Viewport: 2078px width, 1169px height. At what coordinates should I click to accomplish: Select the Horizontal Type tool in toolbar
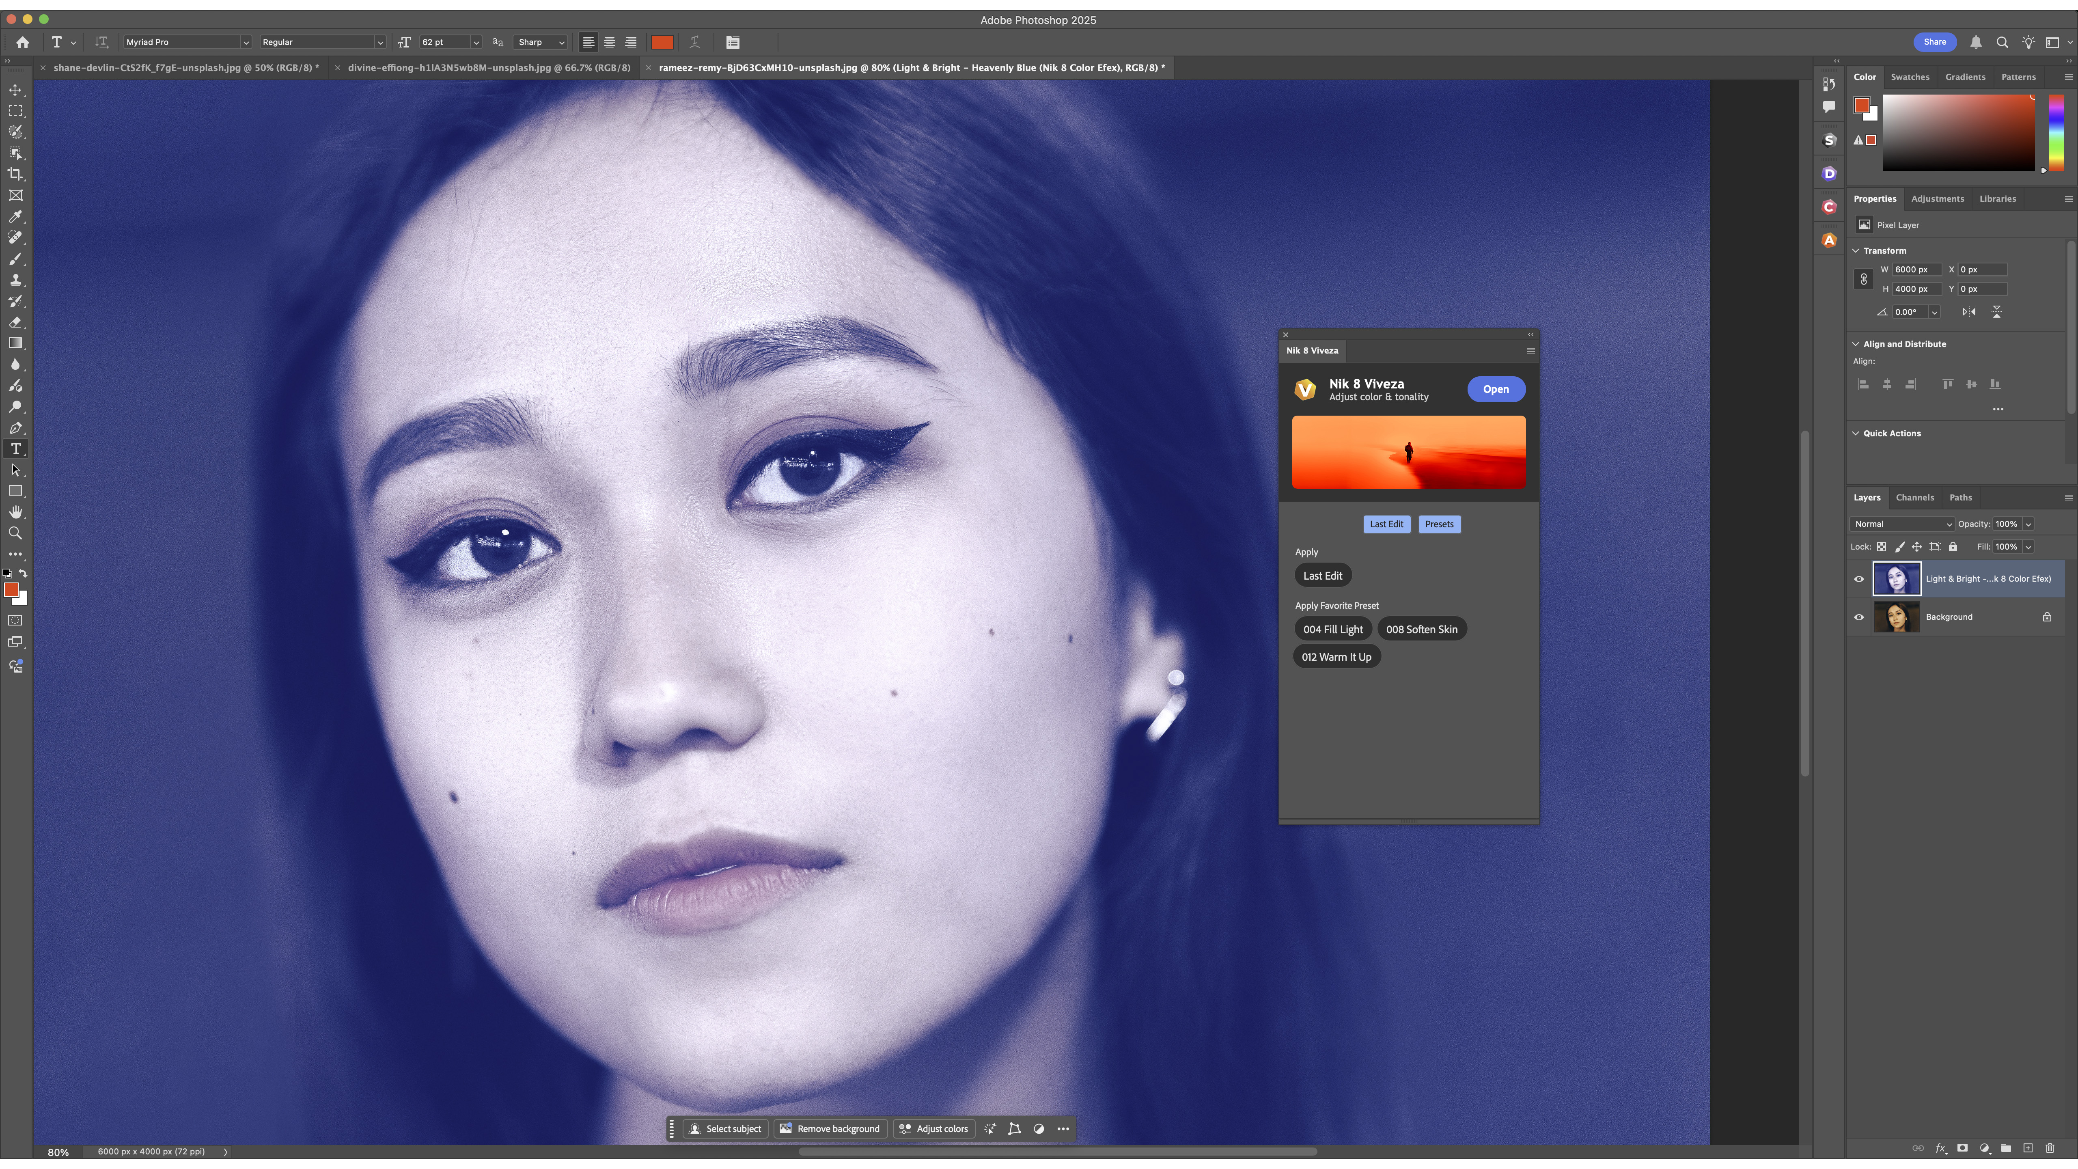click(15, 449)
